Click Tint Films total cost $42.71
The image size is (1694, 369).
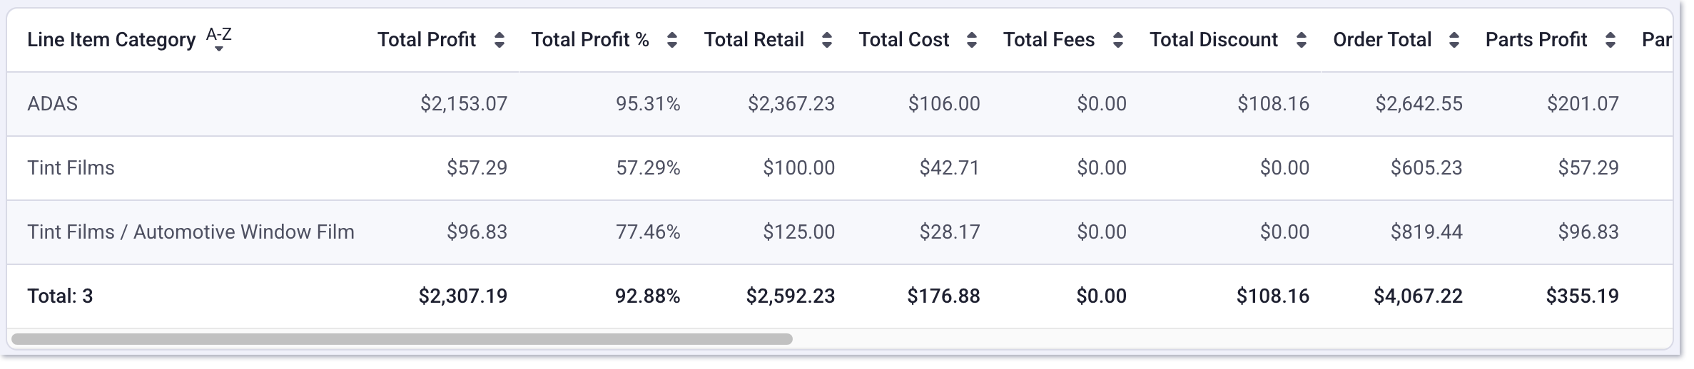pyautogui.click(x=950, y=168)
